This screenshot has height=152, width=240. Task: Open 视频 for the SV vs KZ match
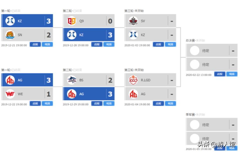170,44
